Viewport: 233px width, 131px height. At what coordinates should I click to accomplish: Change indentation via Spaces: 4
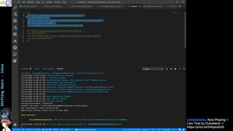(x=146, y=130)
